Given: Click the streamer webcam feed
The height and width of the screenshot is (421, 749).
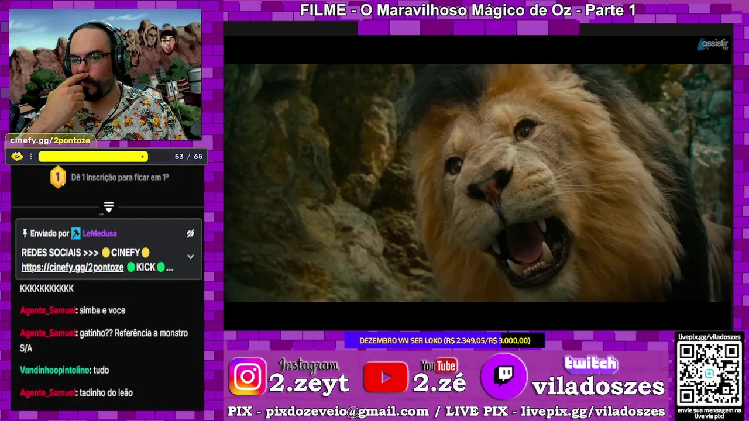Looking at the screenshot, I should [x=105, y=74].
